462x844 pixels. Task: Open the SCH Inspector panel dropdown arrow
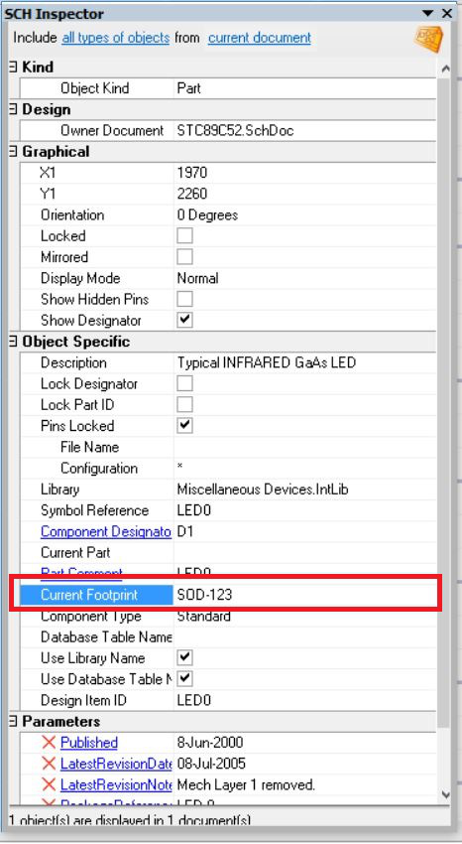click(x=427, y=14)
